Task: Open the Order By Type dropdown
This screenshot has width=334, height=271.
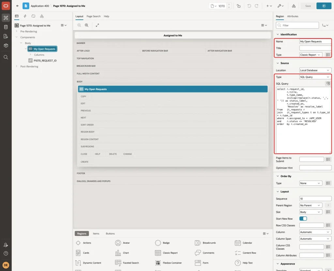Action: pyautogui.click(x=311, y=183)
